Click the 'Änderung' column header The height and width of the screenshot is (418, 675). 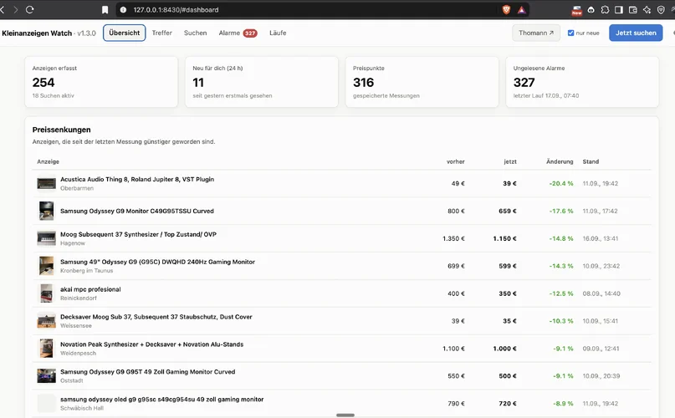coord(560,161)
